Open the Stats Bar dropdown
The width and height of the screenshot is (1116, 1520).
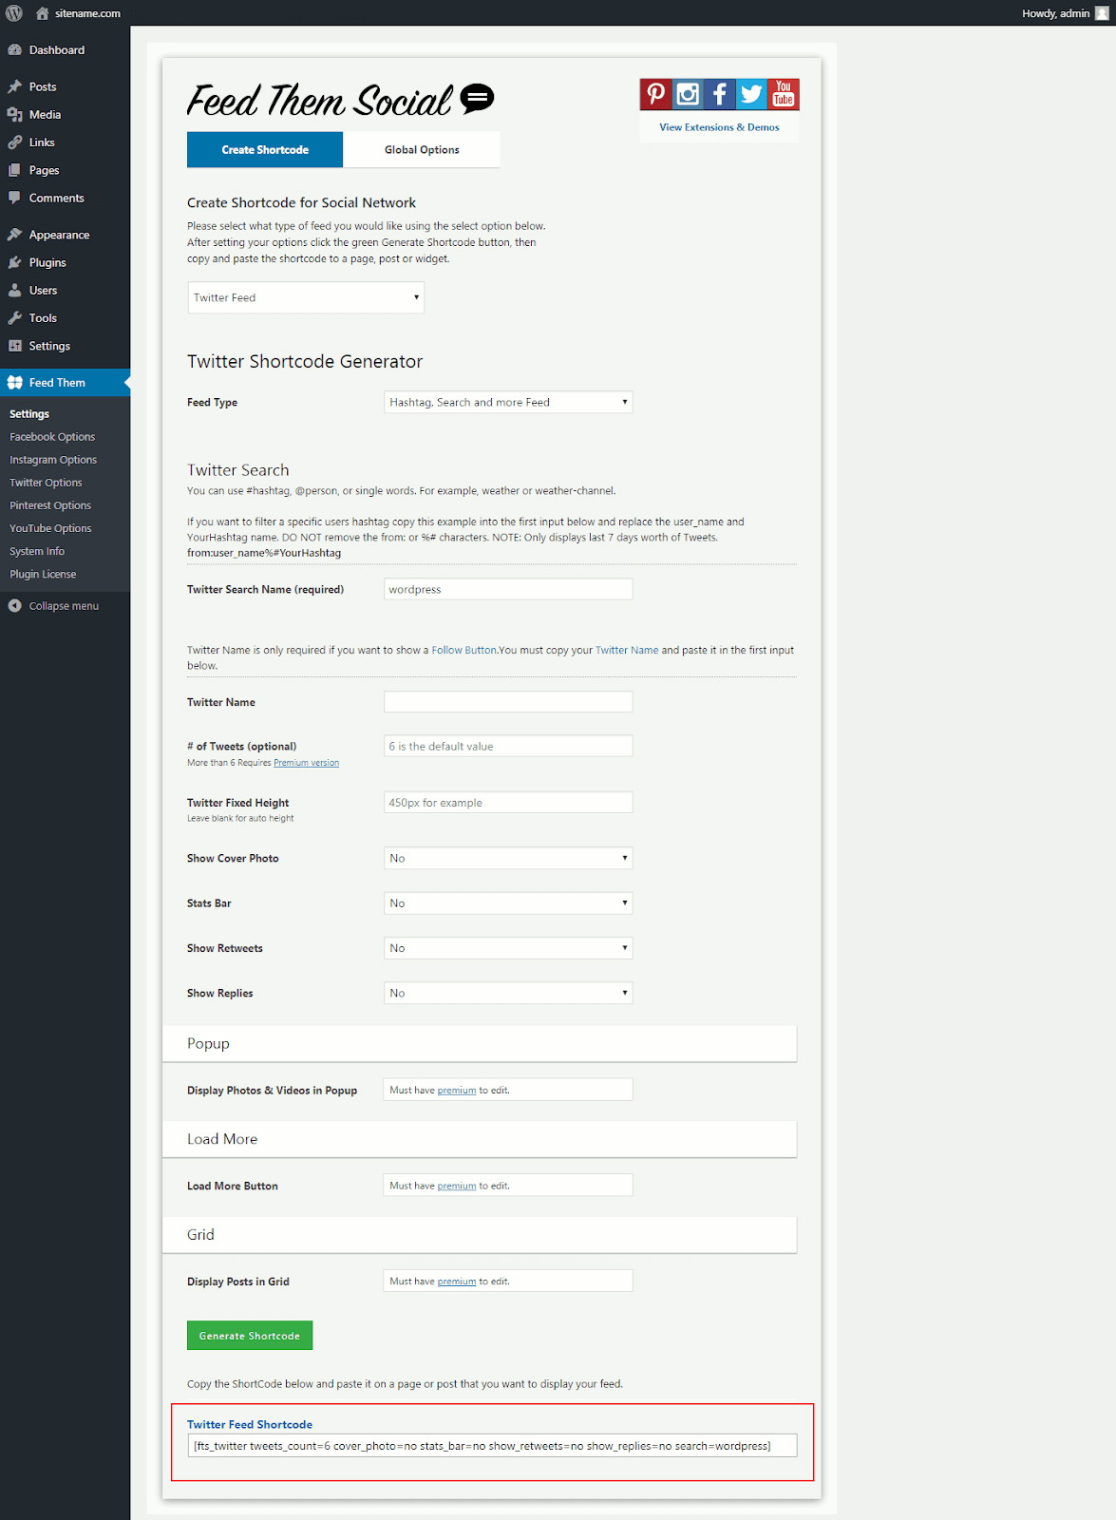coord(508,903)
